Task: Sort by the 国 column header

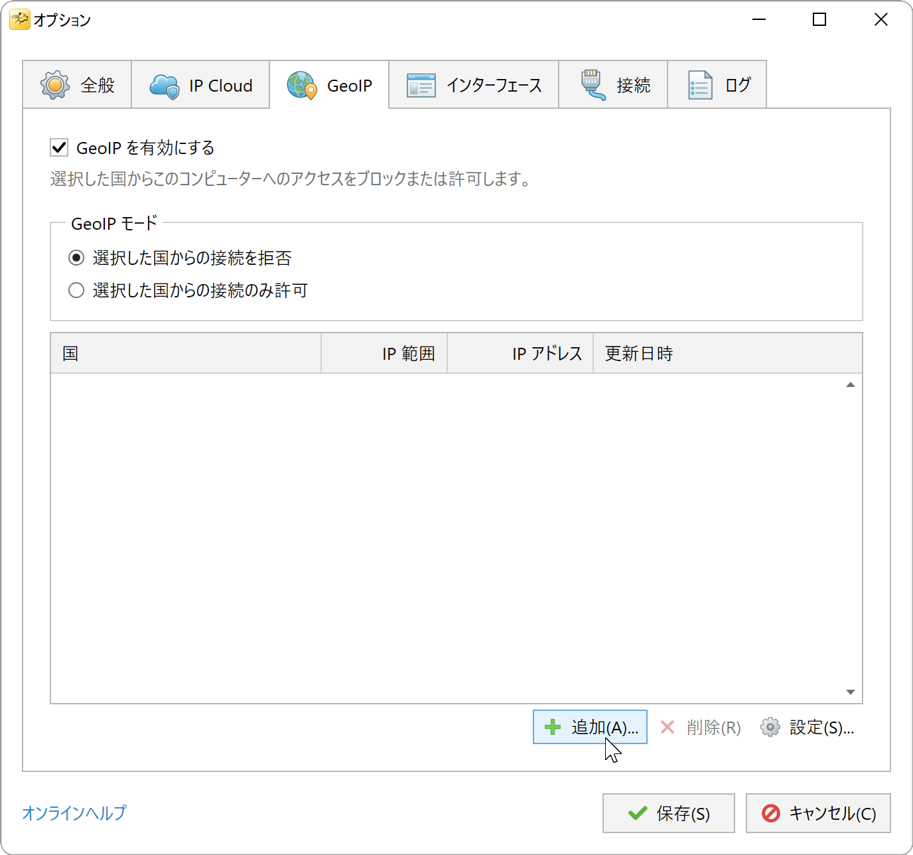Action: tap(186, 353)
